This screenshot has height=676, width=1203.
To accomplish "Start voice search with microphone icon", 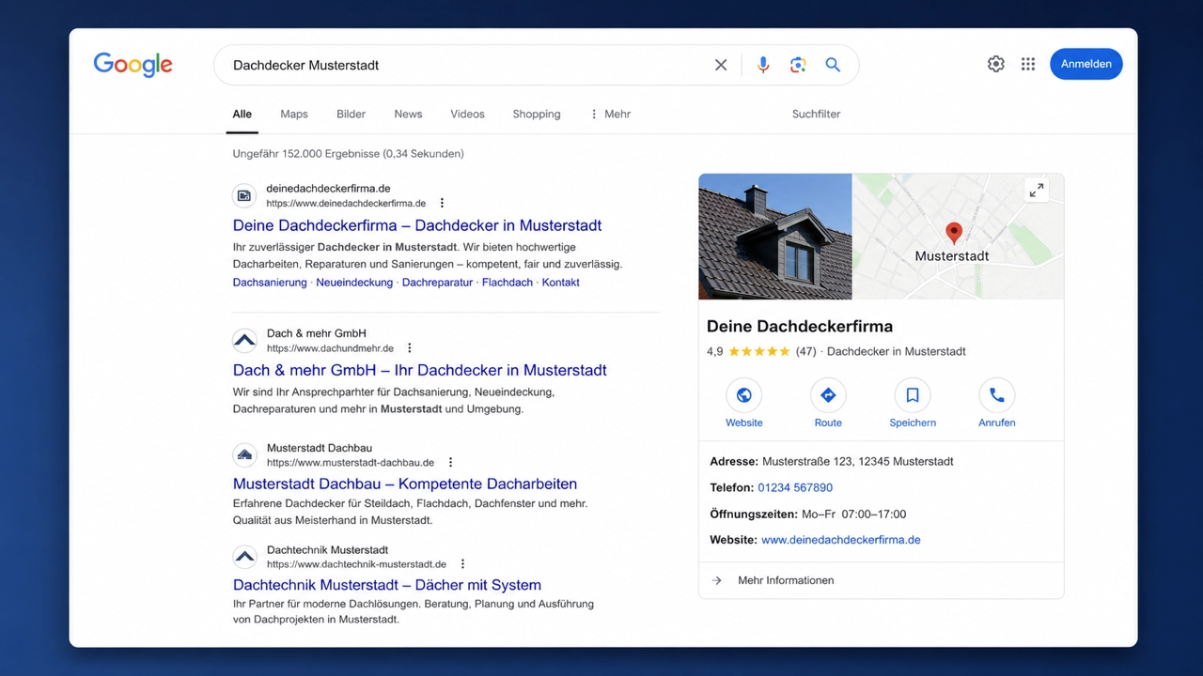I will (763, 65).
